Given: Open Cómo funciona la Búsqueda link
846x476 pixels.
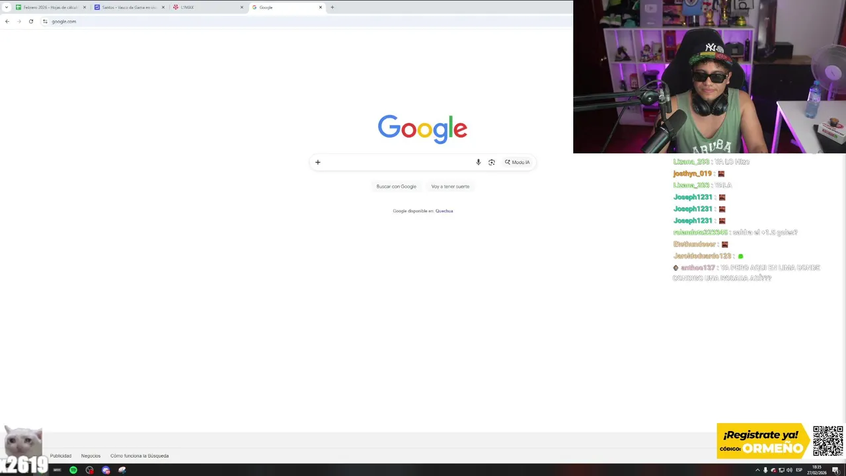Looking at the screenshot, I should coord(139,456).
